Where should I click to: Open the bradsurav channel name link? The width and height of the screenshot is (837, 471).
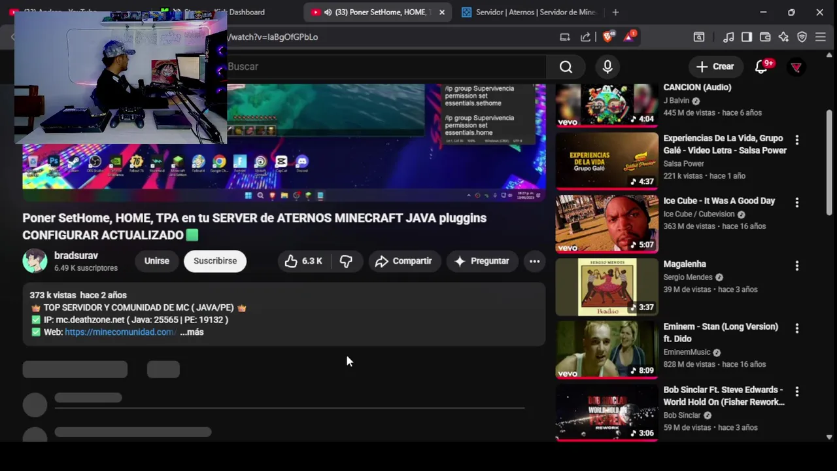point(76,256)
